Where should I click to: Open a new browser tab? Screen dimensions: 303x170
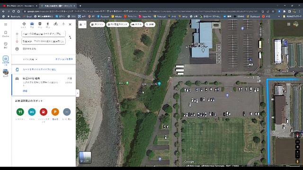click(80, 6)
